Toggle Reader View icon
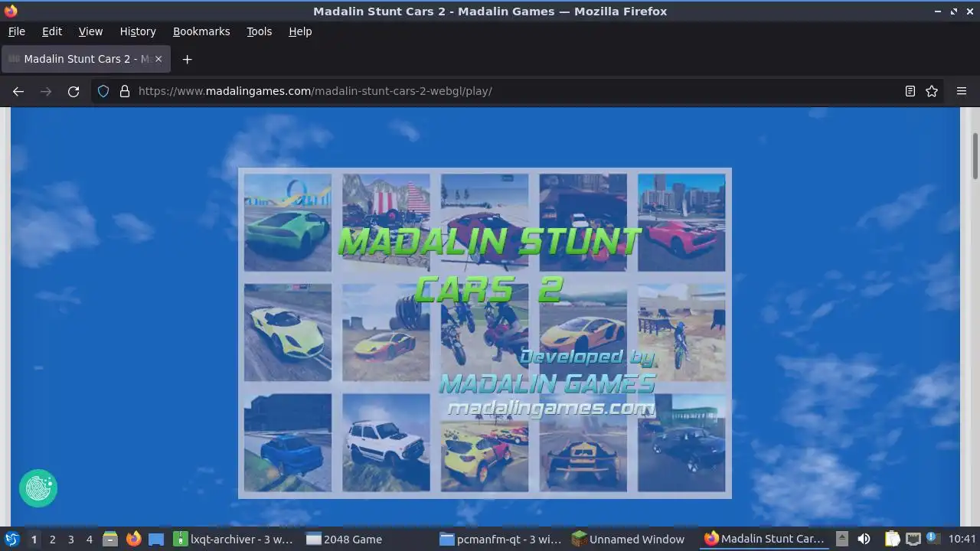Image resolution: width=980 pixels, height=551 pixels. (910, 91)
